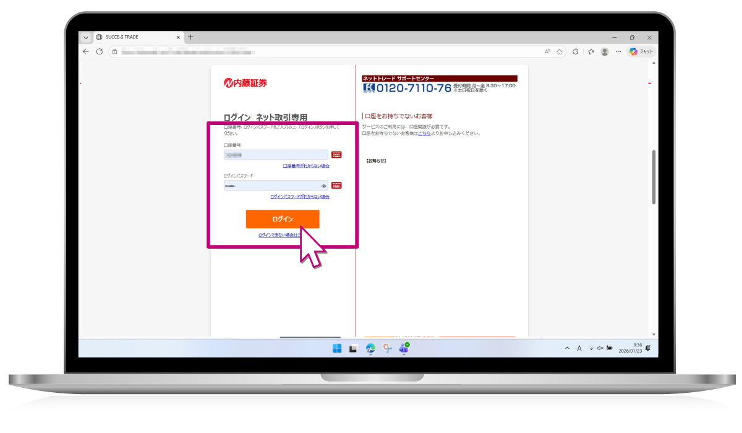Viewport: 742px width, 433px height.
Task: Open the Windows Start menu
Action: (337, 348)
